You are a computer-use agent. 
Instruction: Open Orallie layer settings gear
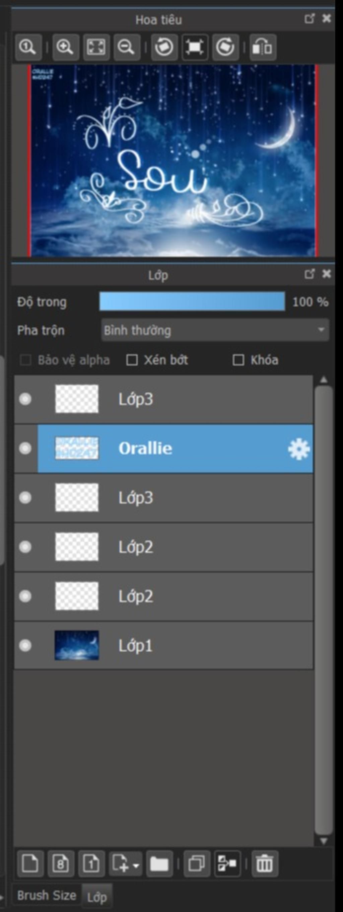(299, 449)
